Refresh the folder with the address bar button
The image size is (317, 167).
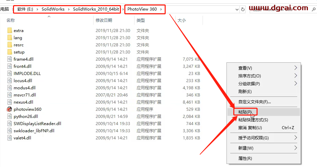pos(243,9)
